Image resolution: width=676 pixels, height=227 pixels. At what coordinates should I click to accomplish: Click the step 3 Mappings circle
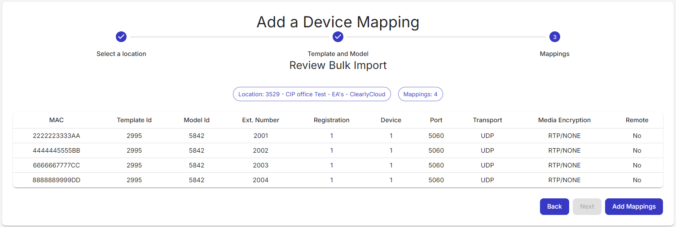(555, 37)
